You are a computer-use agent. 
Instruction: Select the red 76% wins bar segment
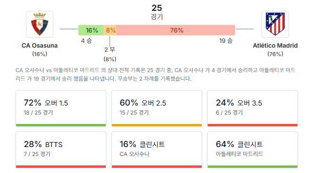point(176,30)
